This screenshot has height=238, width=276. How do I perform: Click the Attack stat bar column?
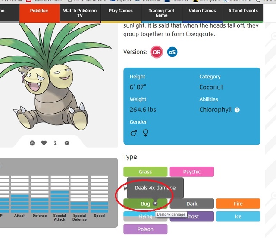coord(20,194)
